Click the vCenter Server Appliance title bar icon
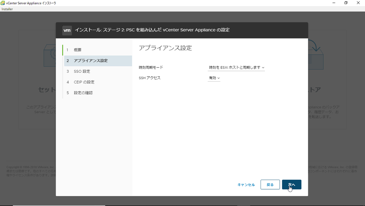The width and height of the screenshot is (365, 206). [4, 3]
